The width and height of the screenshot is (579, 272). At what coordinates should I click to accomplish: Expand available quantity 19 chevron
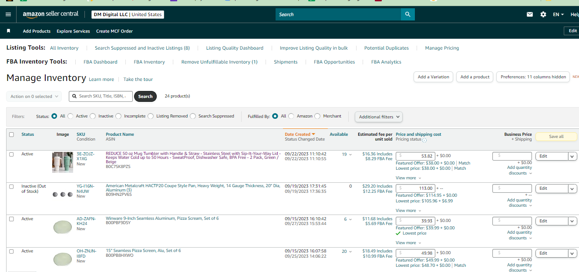pos(350,154)
